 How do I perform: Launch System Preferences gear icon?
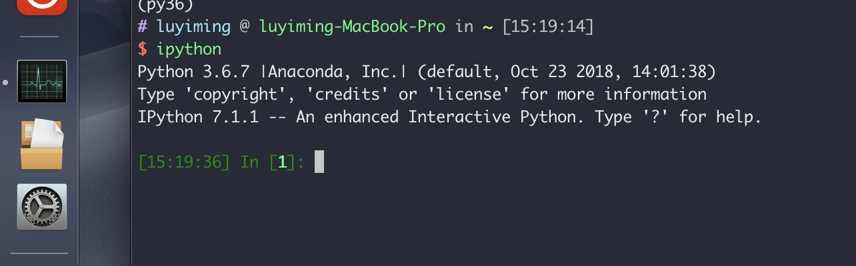tap(41, 207)
